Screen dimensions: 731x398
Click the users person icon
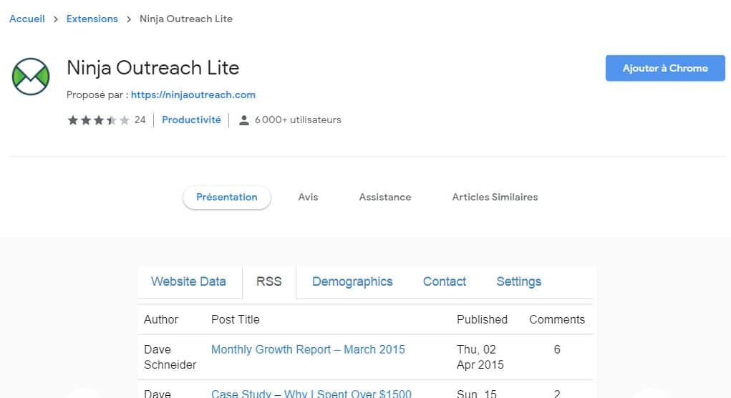point(244,120)
